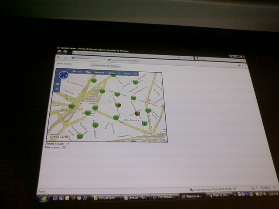Click the Internet Explorer Back arrow

[x=60, y=52]
